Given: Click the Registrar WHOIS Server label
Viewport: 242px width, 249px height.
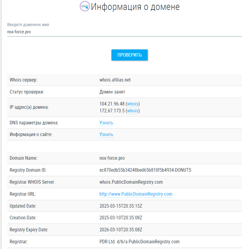Looking at the screenshot, I should (x=32, y=182).
